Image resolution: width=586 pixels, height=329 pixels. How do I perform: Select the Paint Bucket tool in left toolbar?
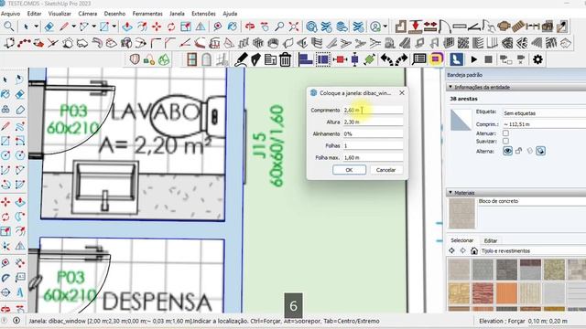[x=5, y=94]
